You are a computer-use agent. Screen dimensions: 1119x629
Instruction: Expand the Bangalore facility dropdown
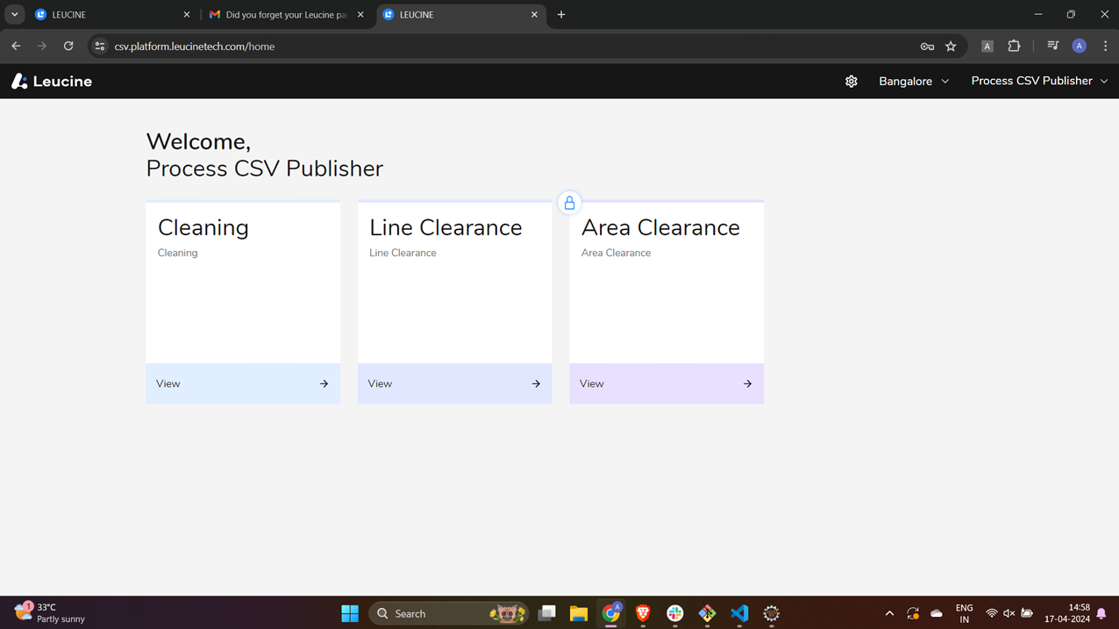[x=914, y=81]
